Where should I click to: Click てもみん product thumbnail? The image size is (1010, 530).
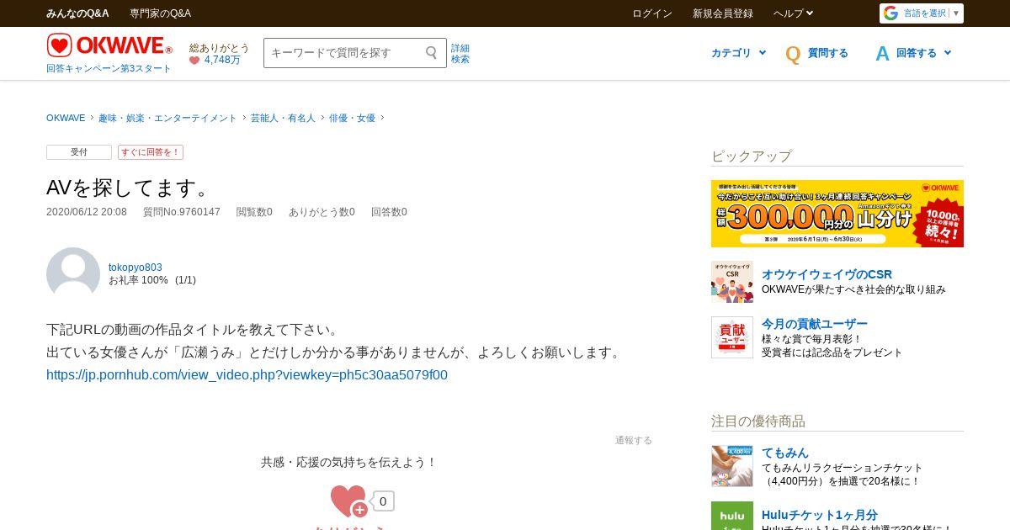pyautogui.click(x=732, y=466)
